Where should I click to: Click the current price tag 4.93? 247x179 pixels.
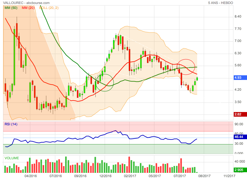pyautogui.click(x=240, y=77)
